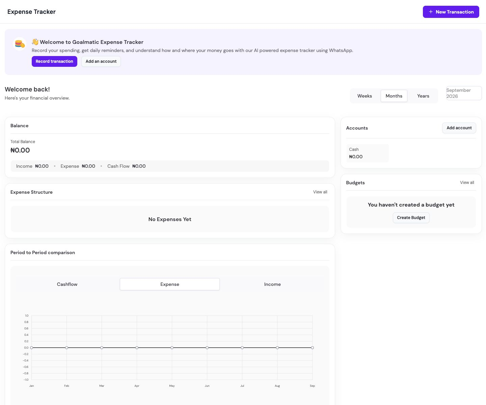This screenshot has width=486, height=405.
Task: Click the Welcome back! heading
Action: [x=27, y=89]
